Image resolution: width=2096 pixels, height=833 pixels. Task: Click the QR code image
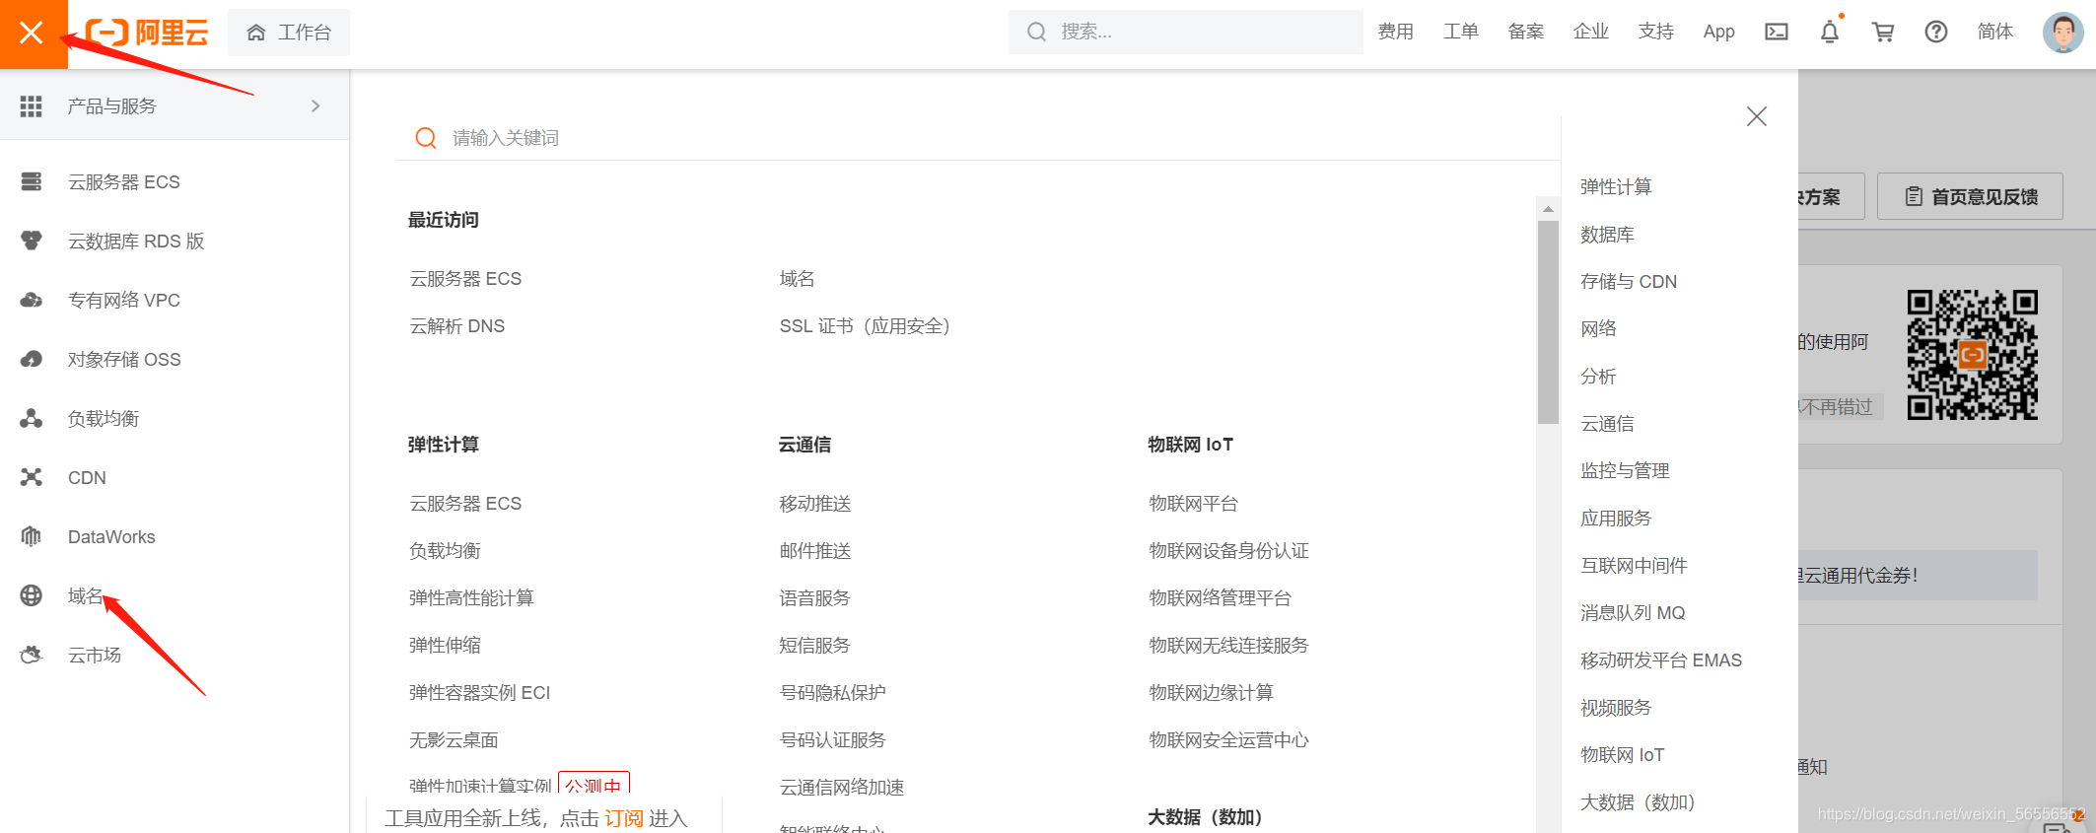tap(1972, 355)
